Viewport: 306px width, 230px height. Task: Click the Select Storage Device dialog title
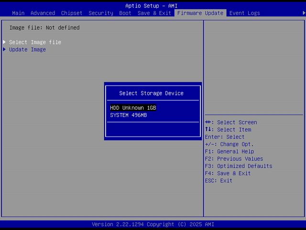click(x=151, y=93)
